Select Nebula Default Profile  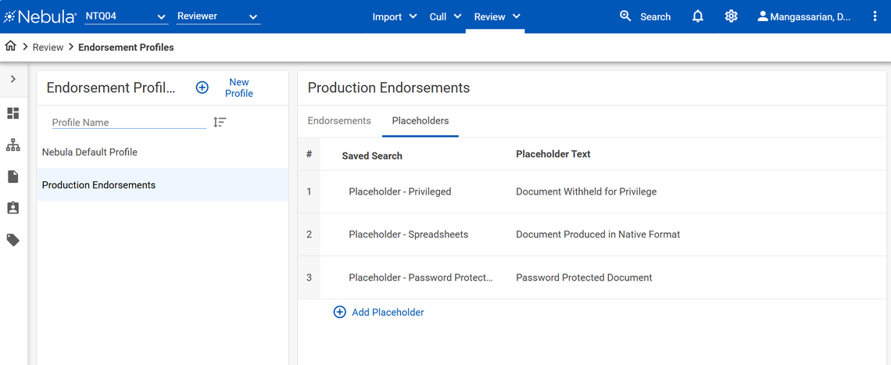click(90, 152)
